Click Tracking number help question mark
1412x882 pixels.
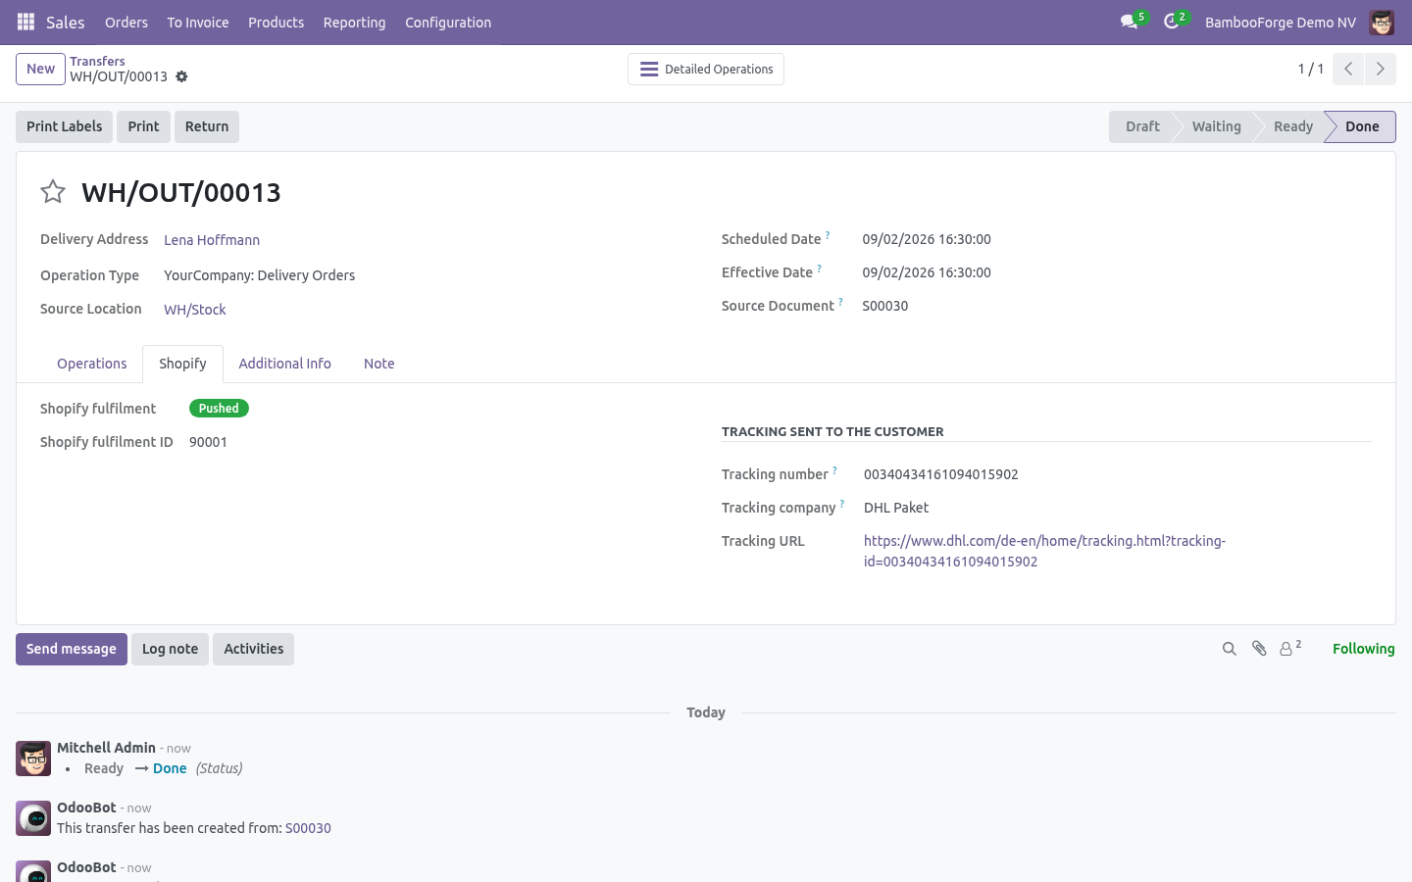pos(834,470)
